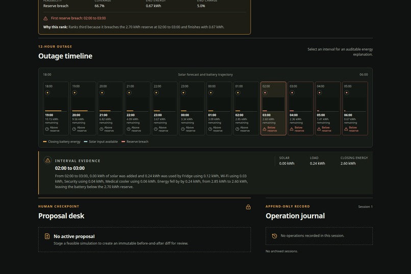The width and height of the screenshot is (411, 274).
Task: Select the 03:00 interval with 2.36 kWh remaining
Action: coord(301,109)
